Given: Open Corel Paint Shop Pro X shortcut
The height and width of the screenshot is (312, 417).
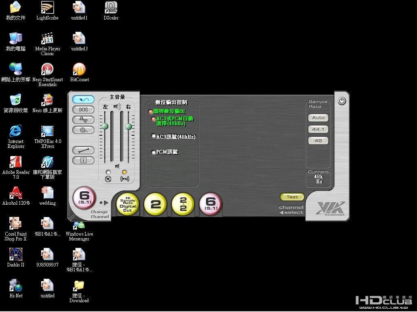Looking at the screenshot, I should 16,229.
